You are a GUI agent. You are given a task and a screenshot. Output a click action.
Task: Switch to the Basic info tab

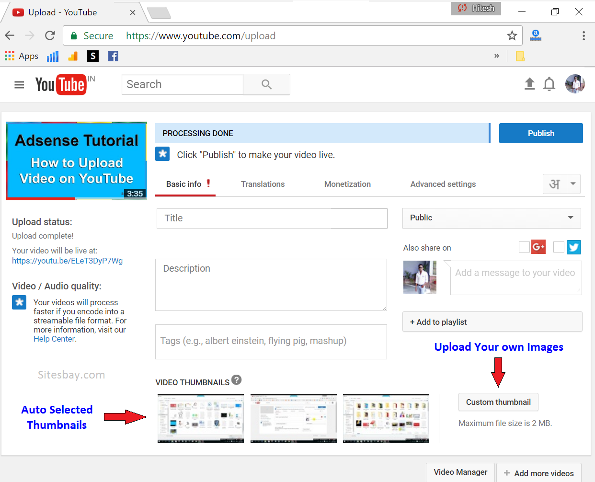click(x=185, y=184)
